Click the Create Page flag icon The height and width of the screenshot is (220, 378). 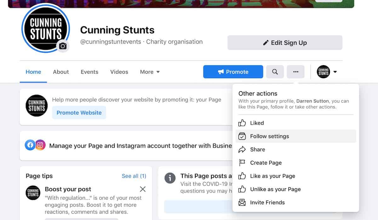coord(242,163)
